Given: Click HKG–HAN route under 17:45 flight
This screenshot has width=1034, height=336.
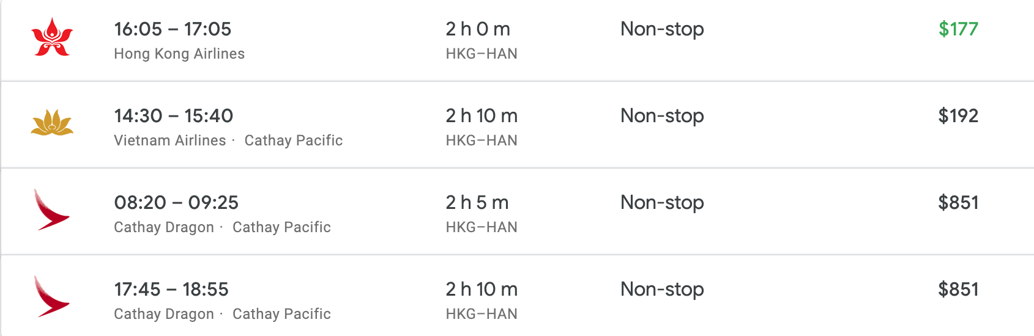Looking at the screenshot, I should coord(482,314).
